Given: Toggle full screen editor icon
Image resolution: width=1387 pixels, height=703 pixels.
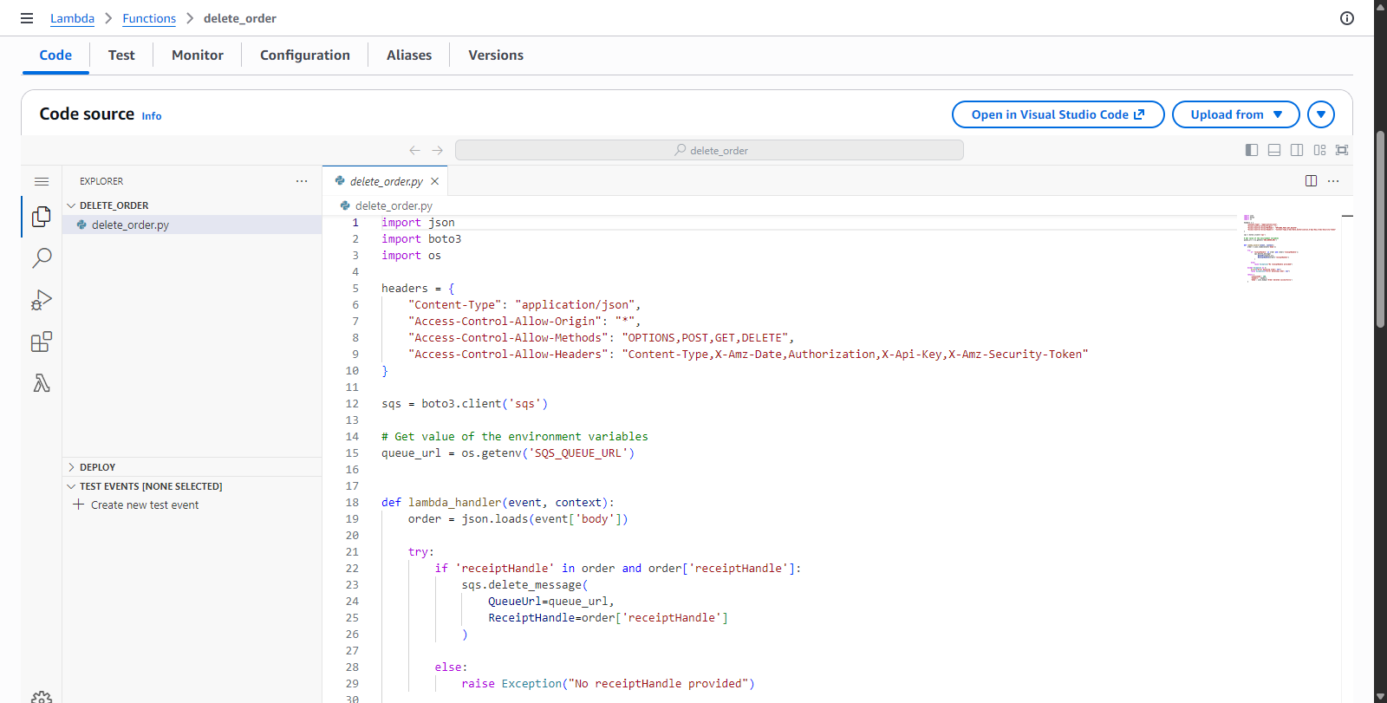Looking at the screenshot, I should (x=1342, y=150).
